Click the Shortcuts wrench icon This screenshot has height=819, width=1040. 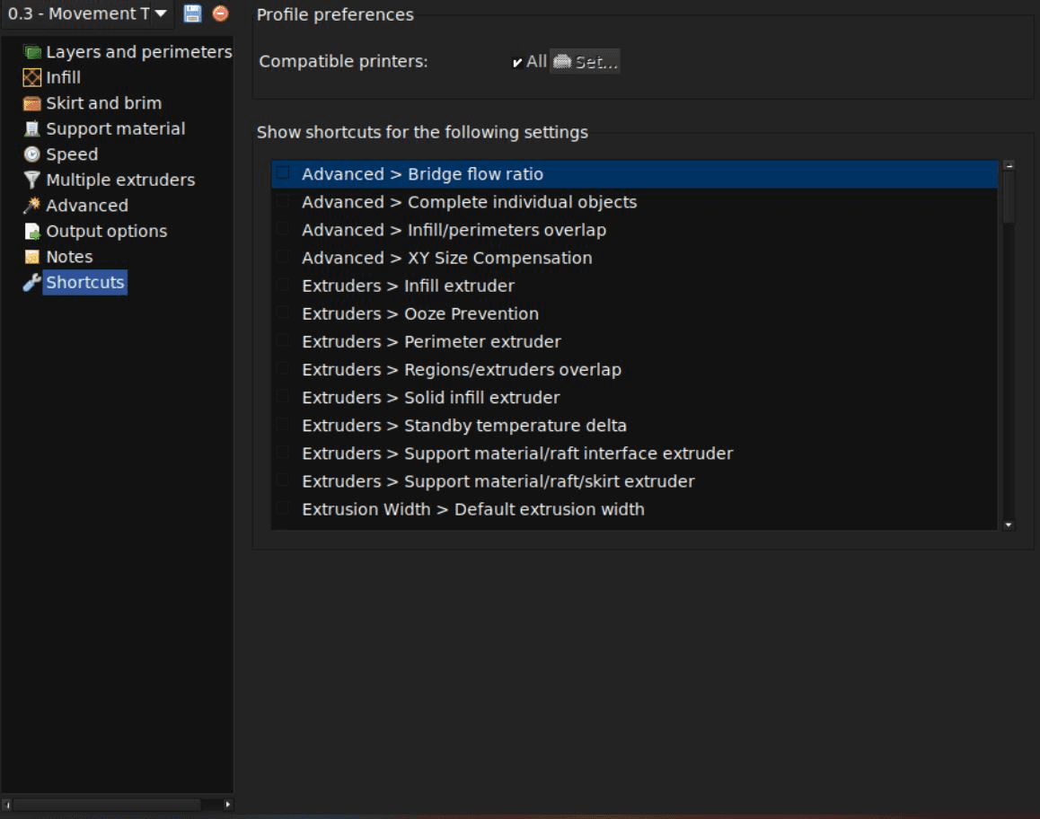[x=31, y=283]
